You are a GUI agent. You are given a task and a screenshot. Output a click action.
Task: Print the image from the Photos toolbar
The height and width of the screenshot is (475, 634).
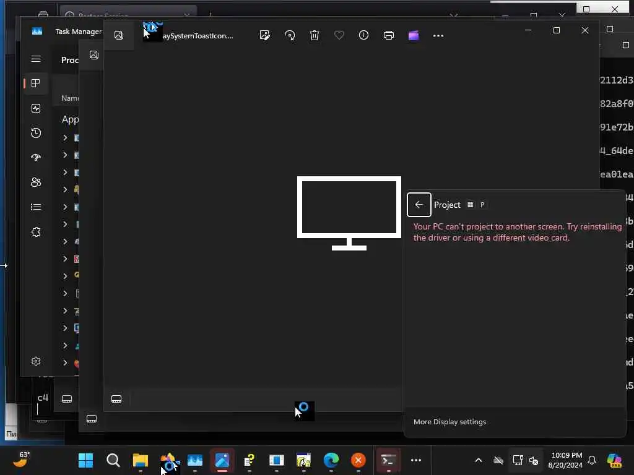pyautogui.click(x=389, y=35)
